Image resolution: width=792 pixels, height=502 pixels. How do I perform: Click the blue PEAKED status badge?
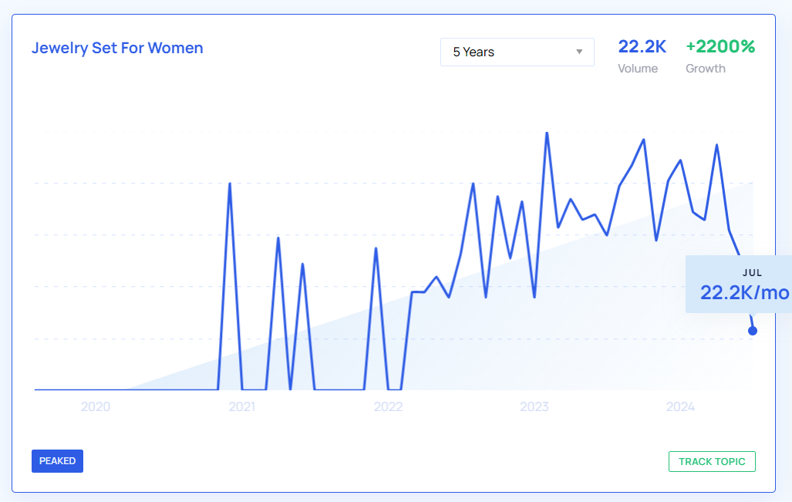[57, 461]
